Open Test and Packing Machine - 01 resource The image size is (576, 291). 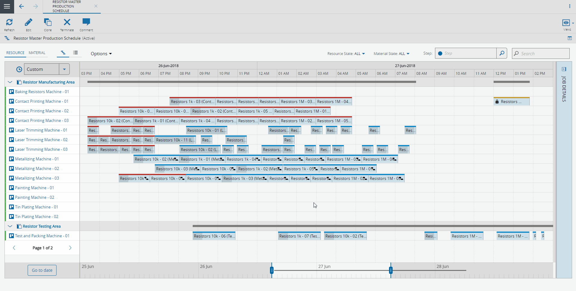click(x=42, y=236)
